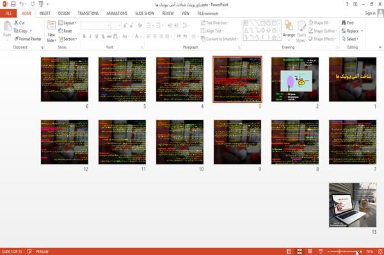Open the TRANSITIONS ribbon tab
Screen dimensions: 384x255
88,13
